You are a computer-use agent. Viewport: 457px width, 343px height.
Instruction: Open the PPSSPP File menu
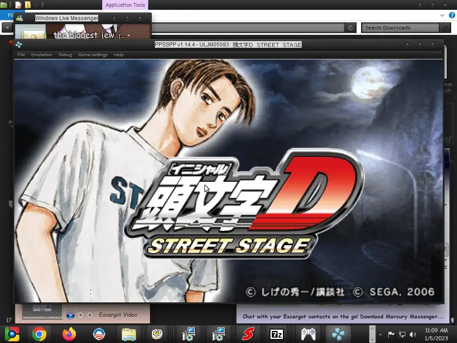pyautogui.click(x=21, y=54)
